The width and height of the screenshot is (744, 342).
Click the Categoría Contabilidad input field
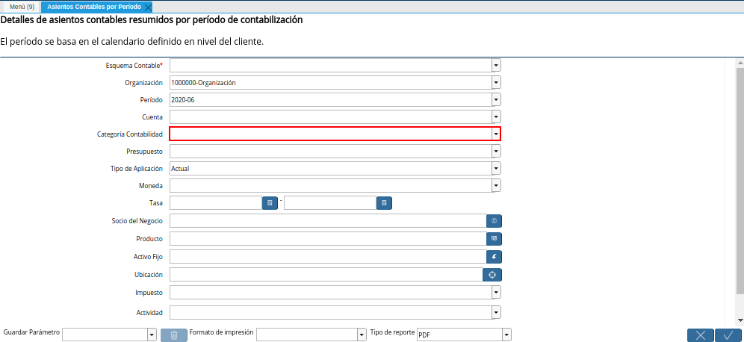[x=331, y=134]
